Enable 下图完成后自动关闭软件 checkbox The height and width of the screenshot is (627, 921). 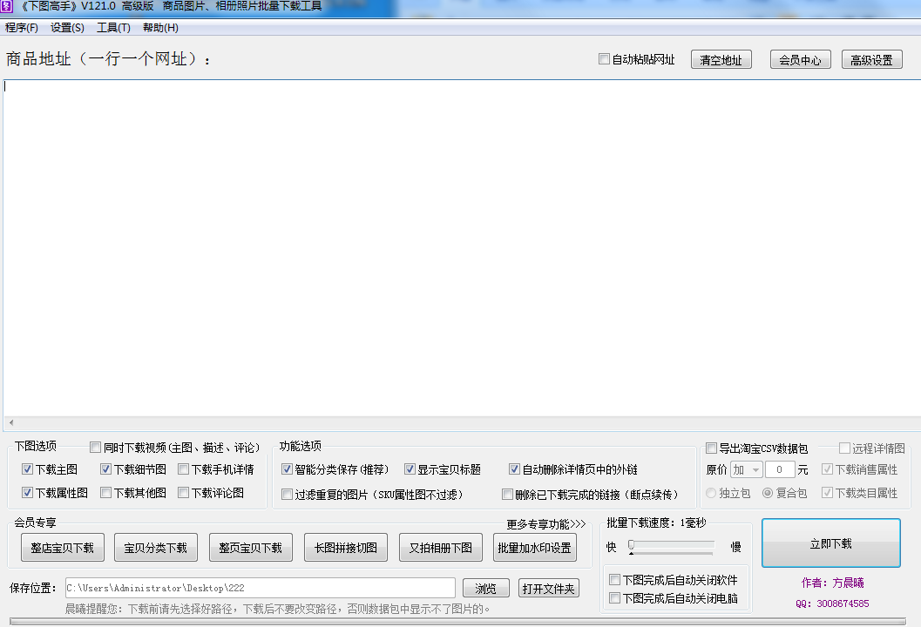click(x=614, y=579)
